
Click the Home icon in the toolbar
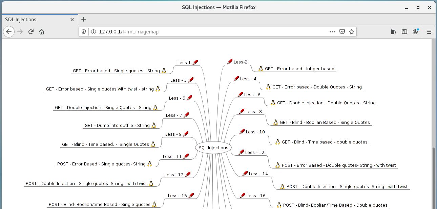pos(41,31)
